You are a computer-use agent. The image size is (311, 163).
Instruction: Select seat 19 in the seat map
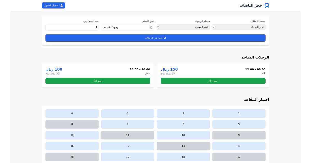(128, 157)
